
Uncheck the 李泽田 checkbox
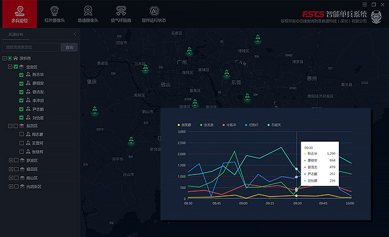point(21,100)
